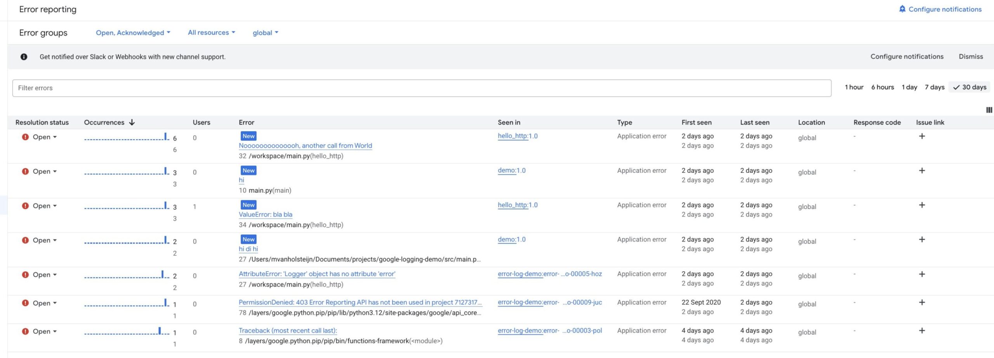The width and height of the screenshot is (994, 358).
Task: Open error-log-demo service ending 00005-hoz
Action: coord(550,274)
